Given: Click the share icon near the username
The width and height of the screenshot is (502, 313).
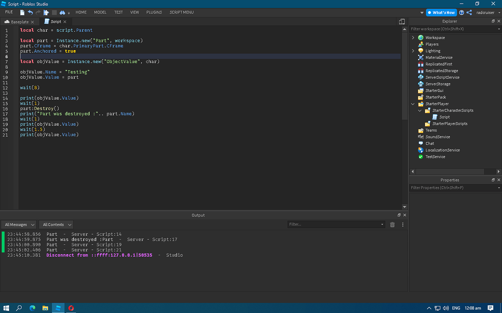Looking at the screenshot, I should click(469, 12).
